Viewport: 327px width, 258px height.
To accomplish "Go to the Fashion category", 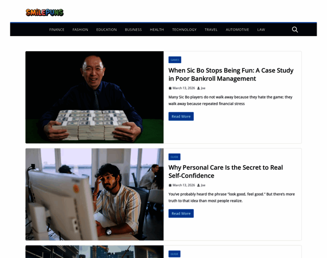I will click(80, 30).
